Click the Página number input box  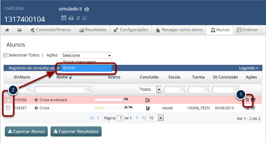click(120, 118)
